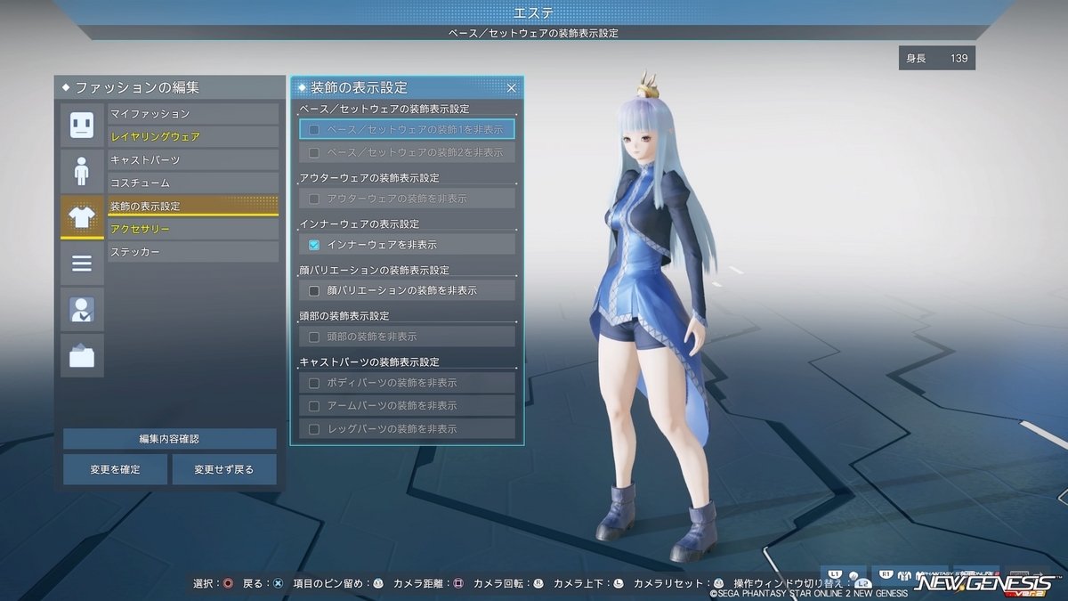Toggle 頭部の装飾を非表示 checkbox
This screenshot has width=1068, height=601.
[314, 337]
